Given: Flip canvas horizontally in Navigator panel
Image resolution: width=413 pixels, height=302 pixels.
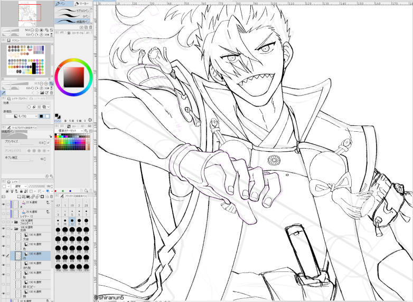Looking at the screenshot, I should point(46,35).
